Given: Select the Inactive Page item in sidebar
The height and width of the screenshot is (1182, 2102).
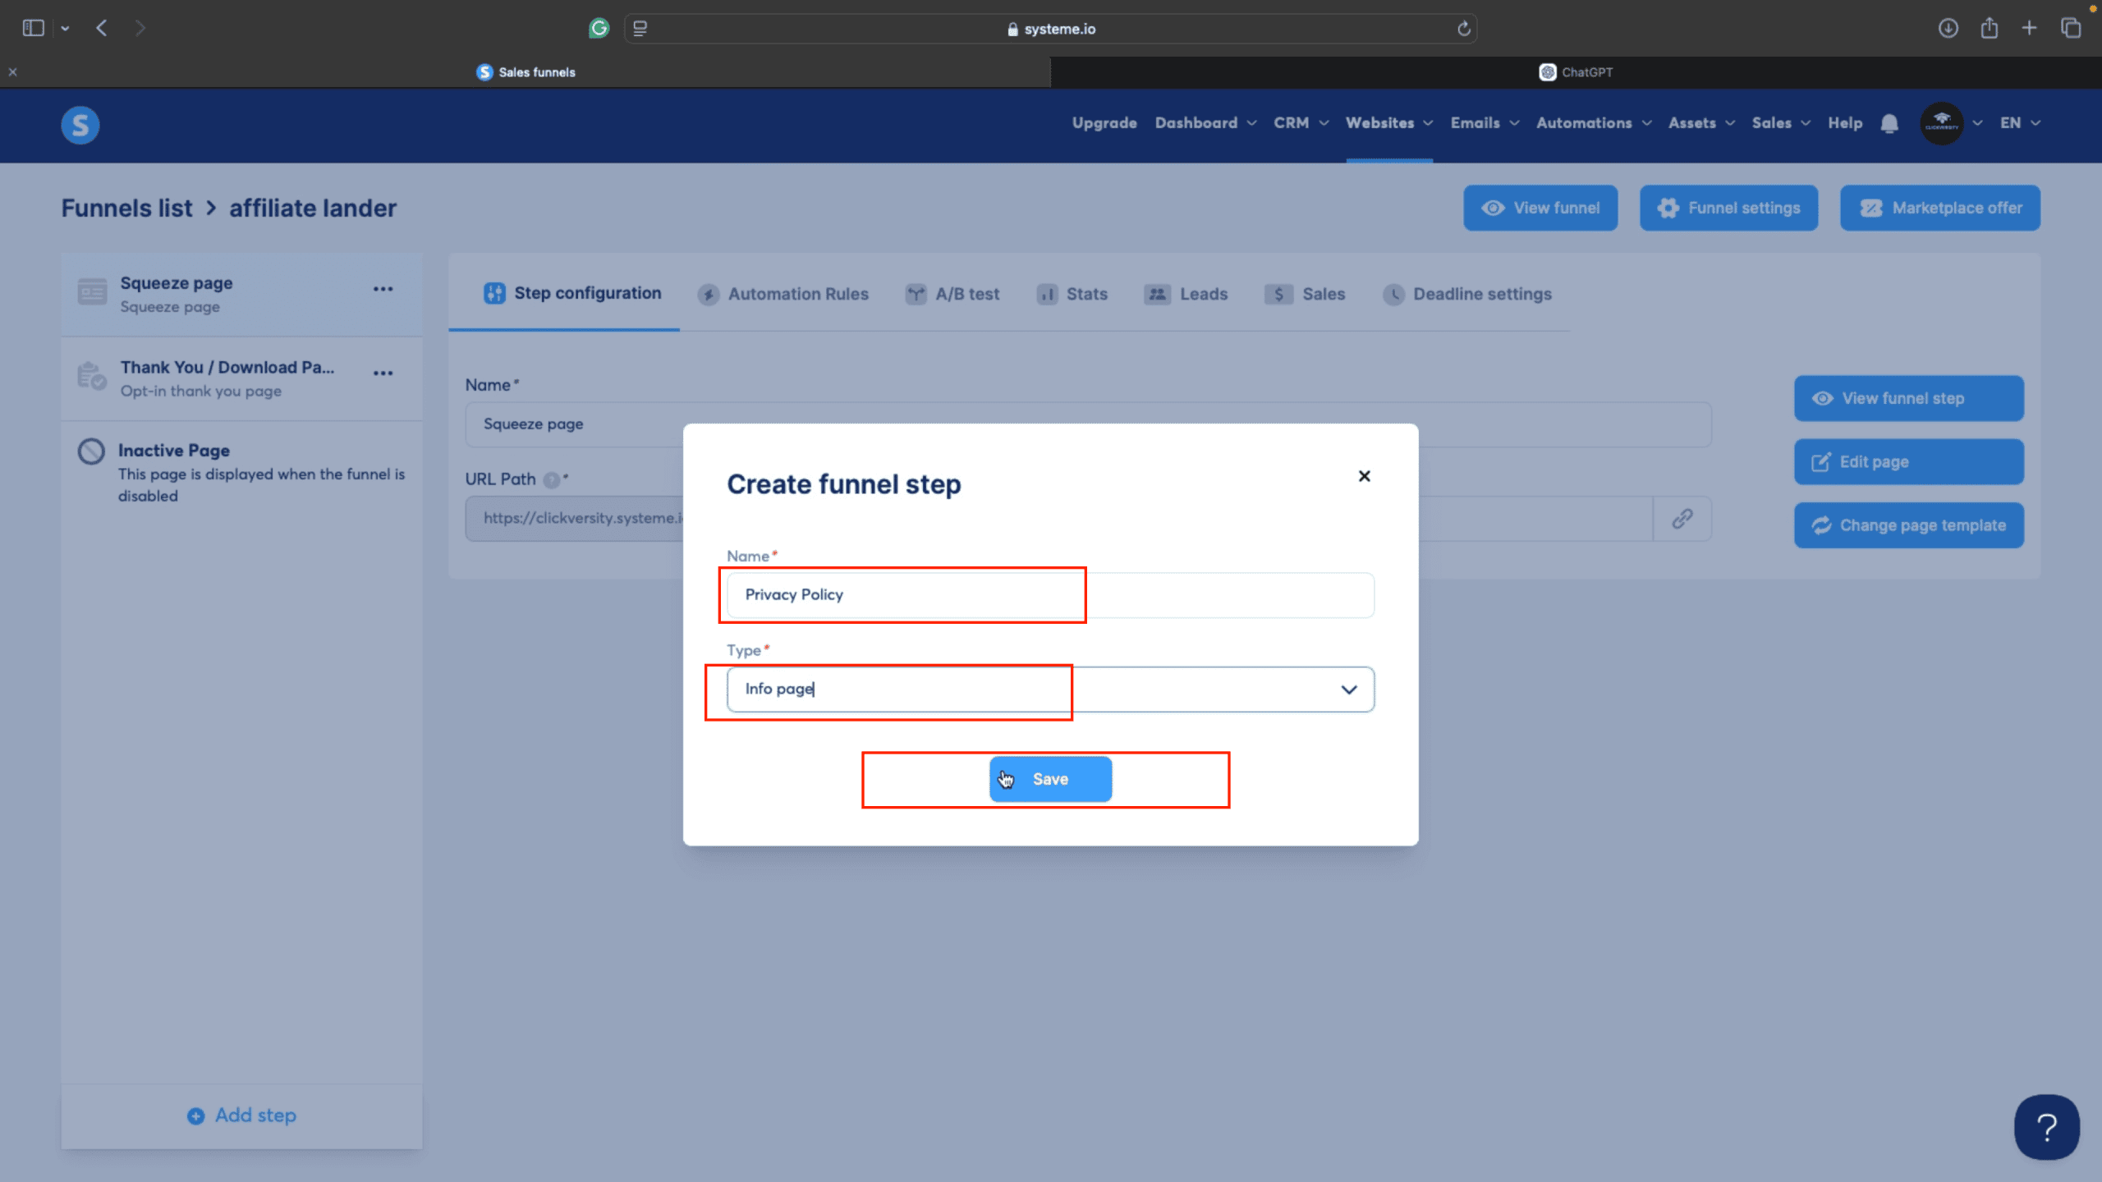Looking at the screenshot, I should [241, 472].
